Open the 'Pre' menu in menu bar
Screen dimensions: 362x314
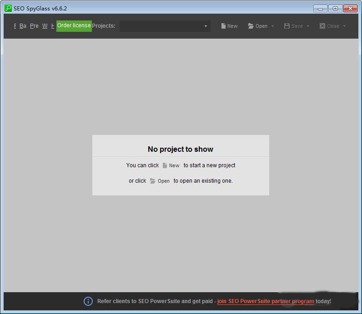point(34,26)
